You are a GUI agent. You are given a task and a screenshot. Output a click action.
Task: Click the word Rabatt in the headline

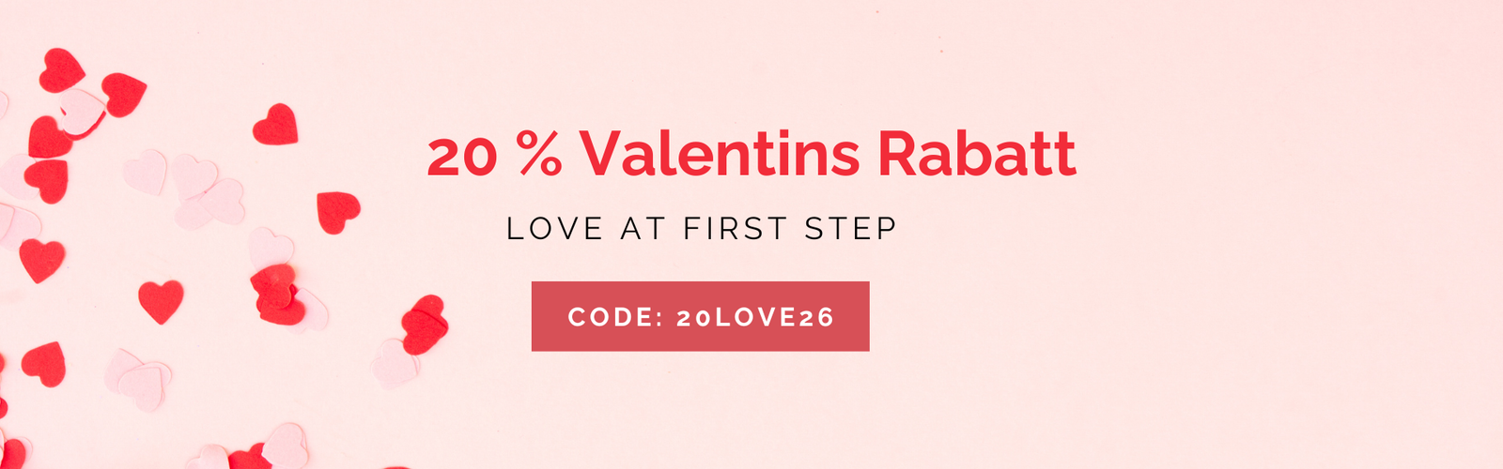(977, 154)
